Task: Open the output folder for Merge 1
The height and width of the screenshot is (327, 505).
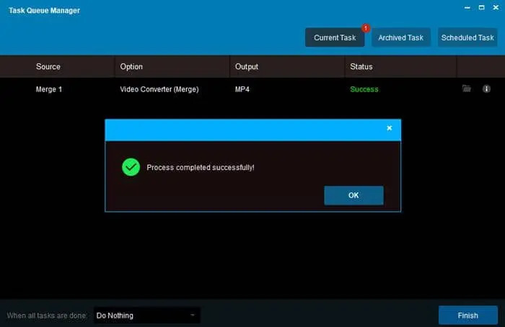Action: coord(467,89)
